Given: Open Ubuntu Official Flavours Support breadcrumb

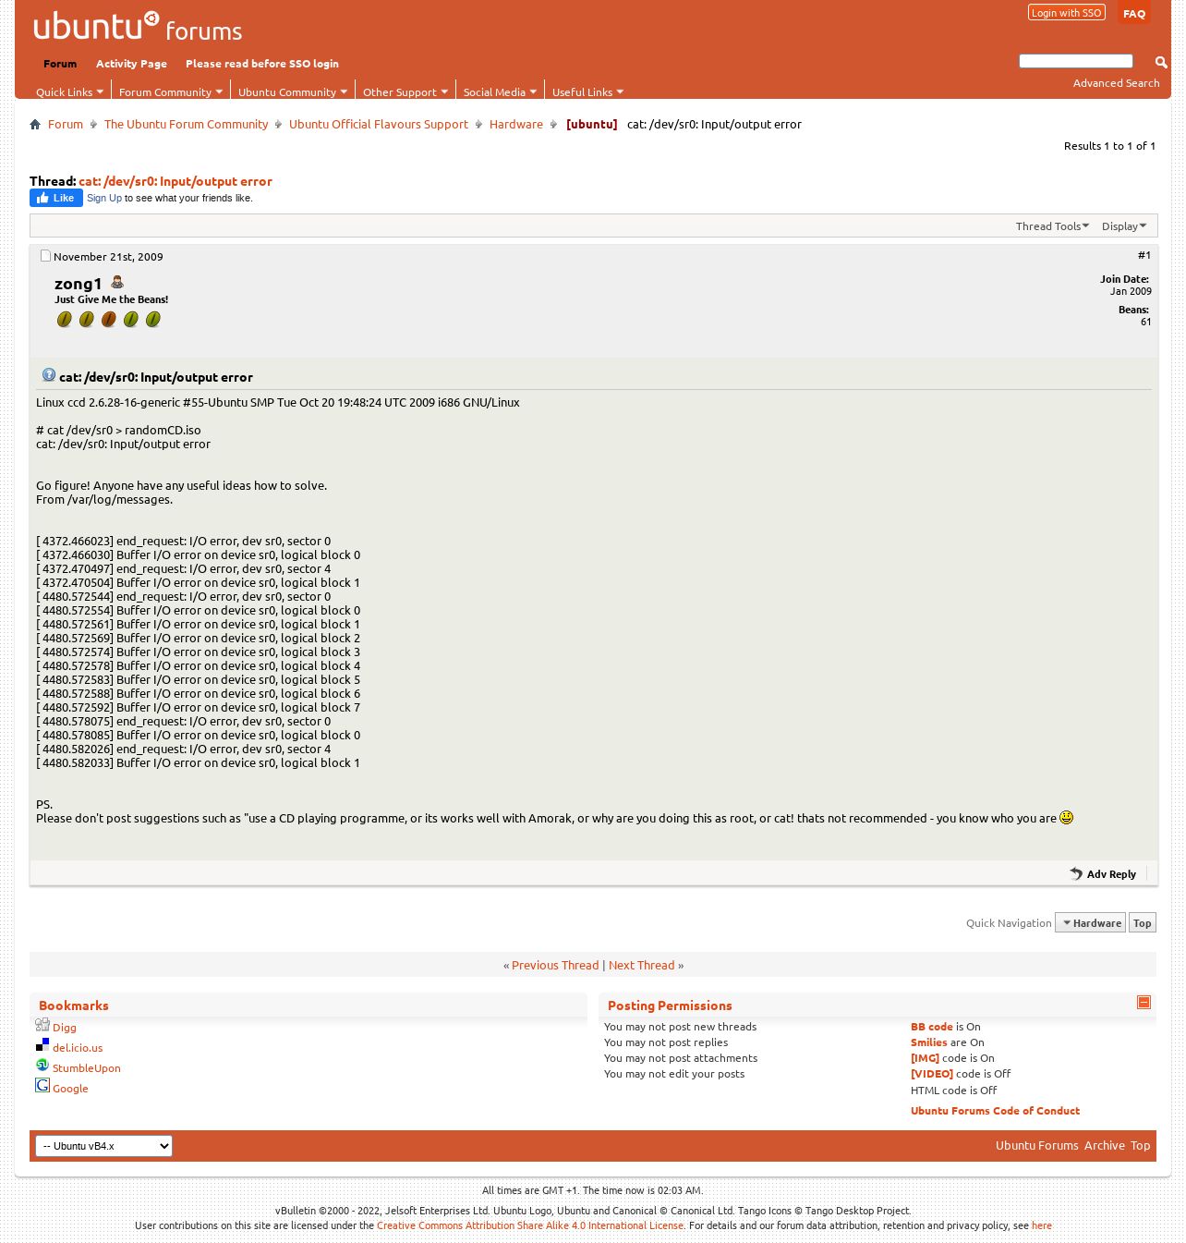Looking at the screenshot, I should pyautogui.click(x=379, y=124).
